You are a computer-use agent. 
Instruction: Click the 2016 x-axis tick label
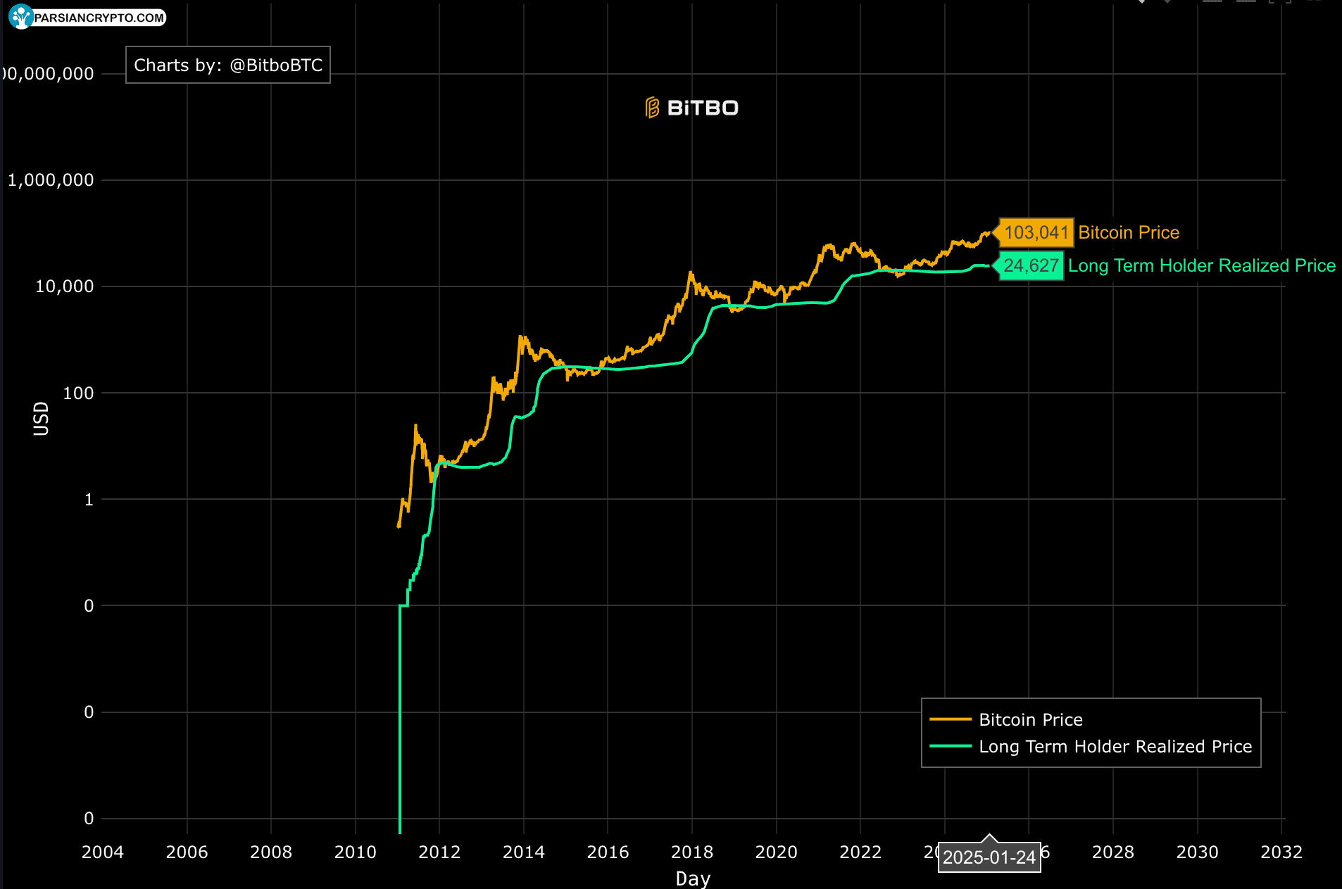[608, 852]
